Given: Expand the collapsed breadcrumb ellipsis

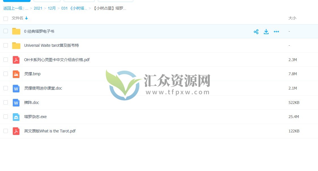Looking at the screenshot, I should 26,8.
